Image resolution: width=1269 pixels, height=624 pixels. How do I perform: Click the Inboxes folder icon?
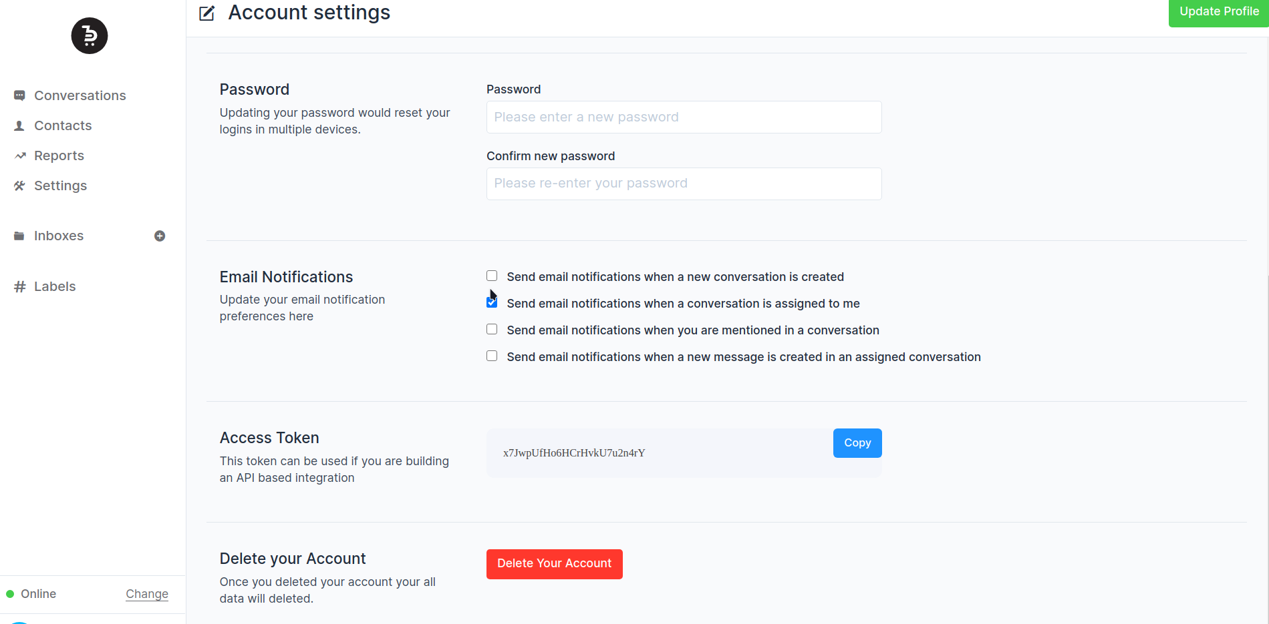[x=19, y=236]
